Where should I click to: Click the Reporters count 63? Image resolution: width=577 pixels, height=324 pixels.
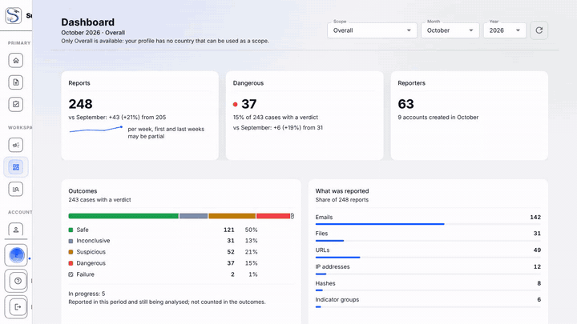click(406, 104)
